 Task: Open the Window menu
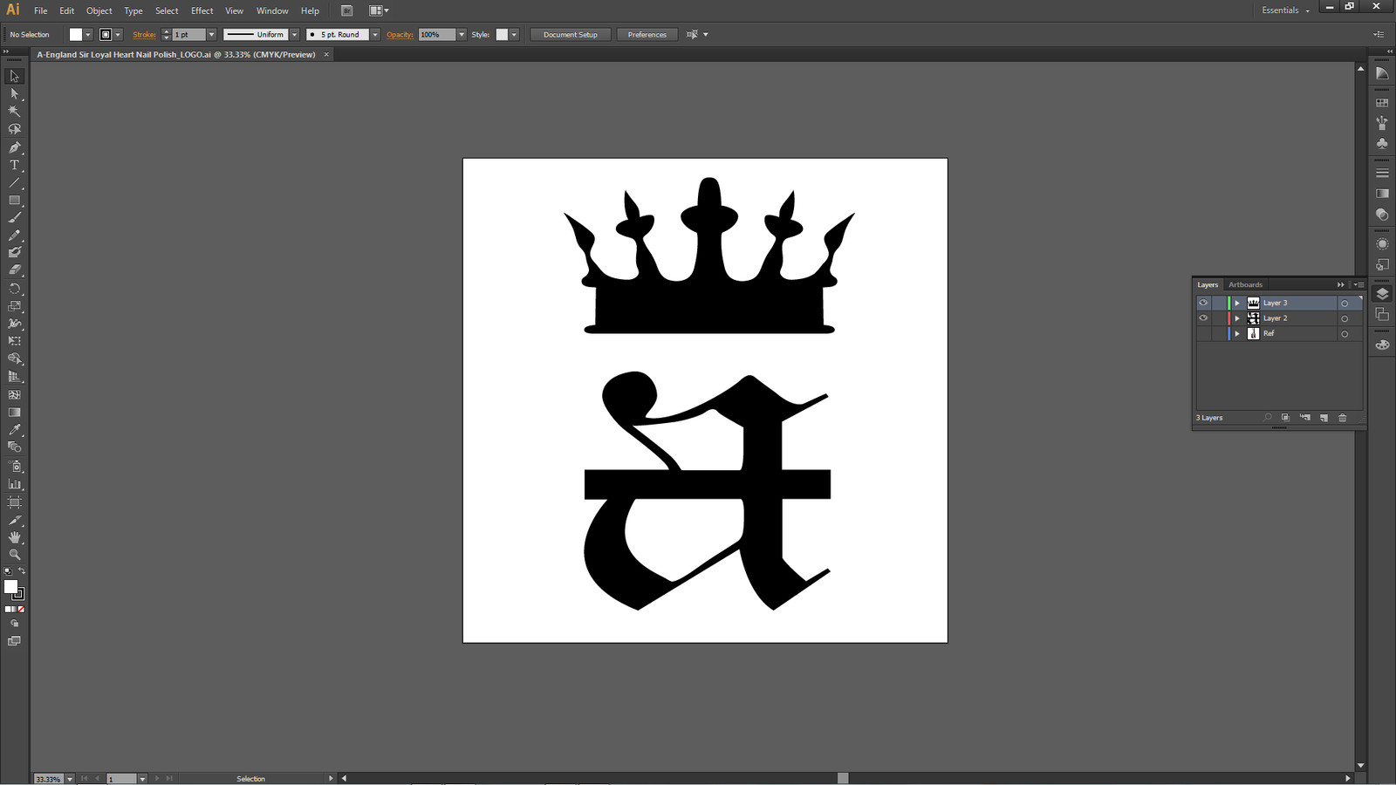[272, 10]
